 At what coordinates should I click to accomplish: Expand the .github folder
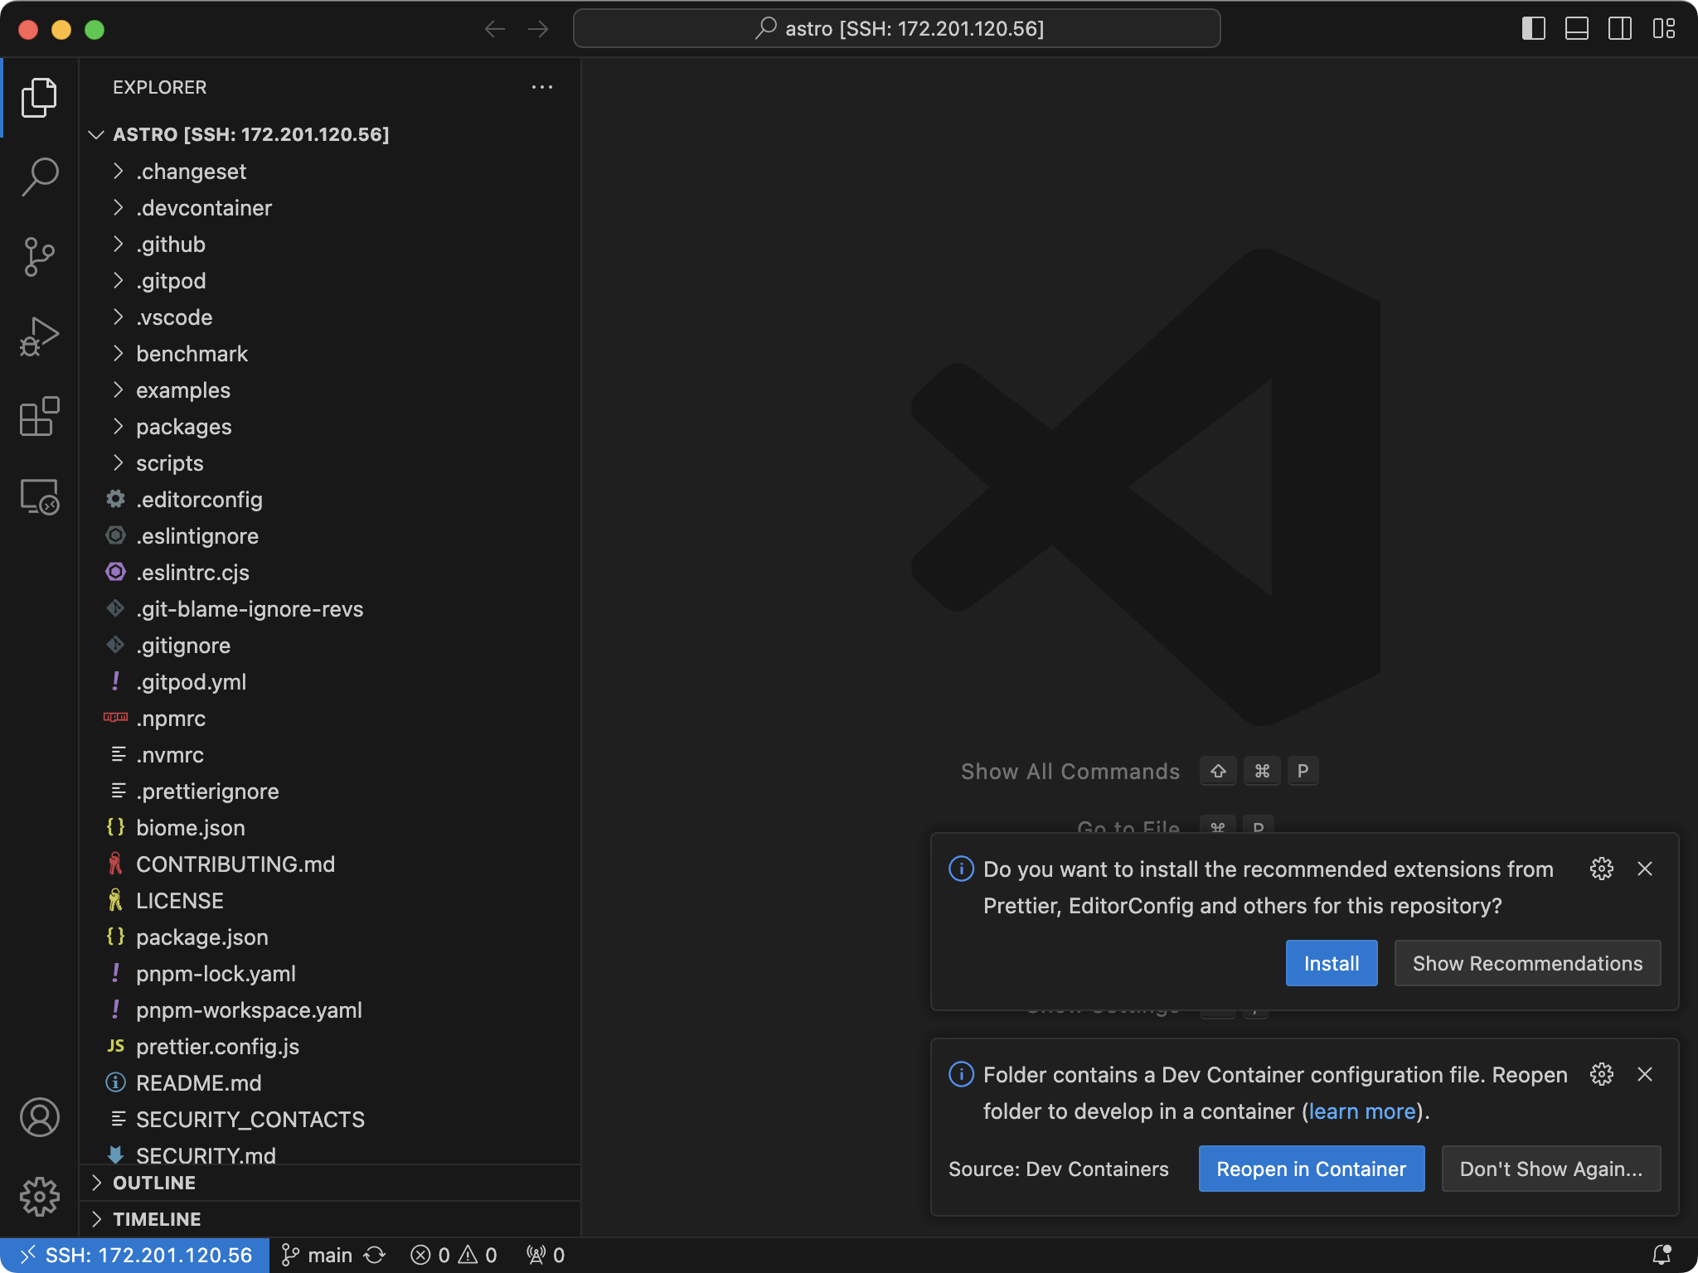[330, 244]
